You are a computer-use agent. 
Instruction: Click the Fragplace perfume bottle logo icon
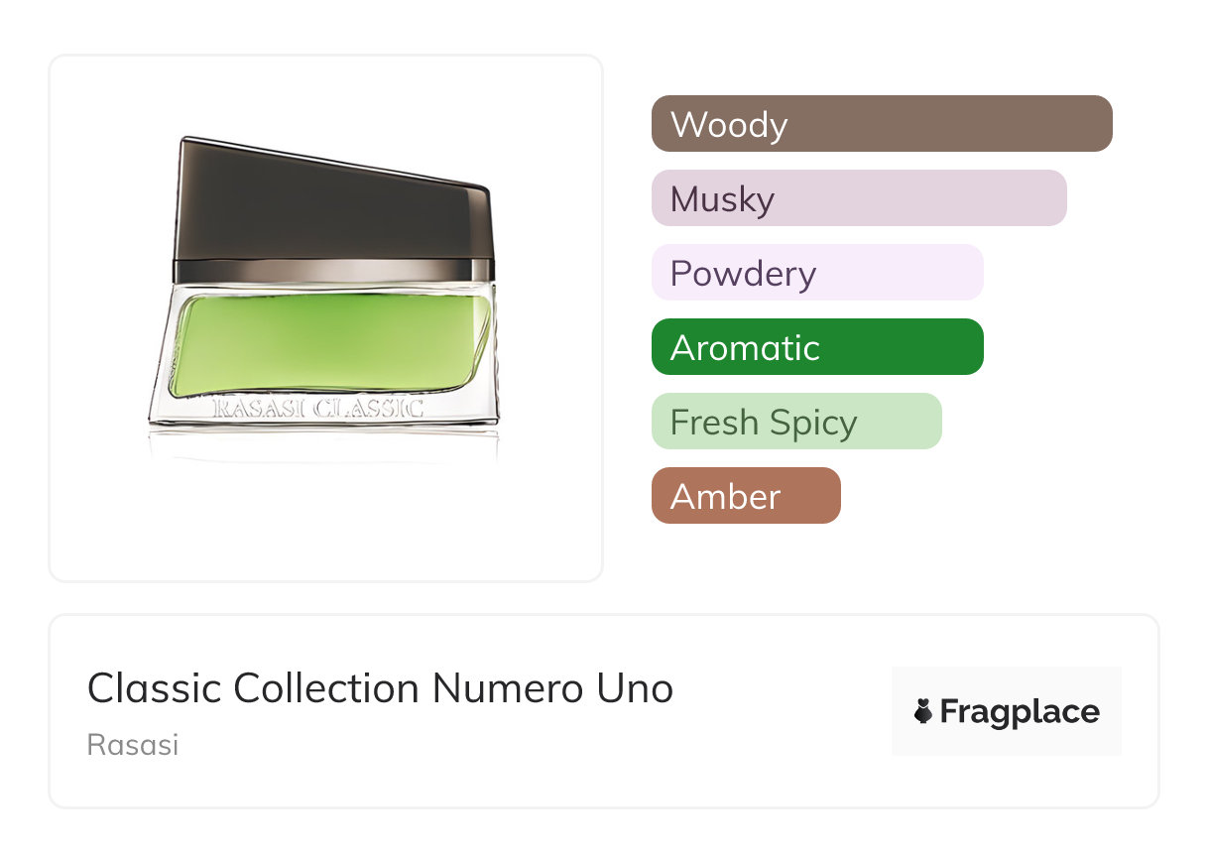pyautogui.click(x=923, y=712)
